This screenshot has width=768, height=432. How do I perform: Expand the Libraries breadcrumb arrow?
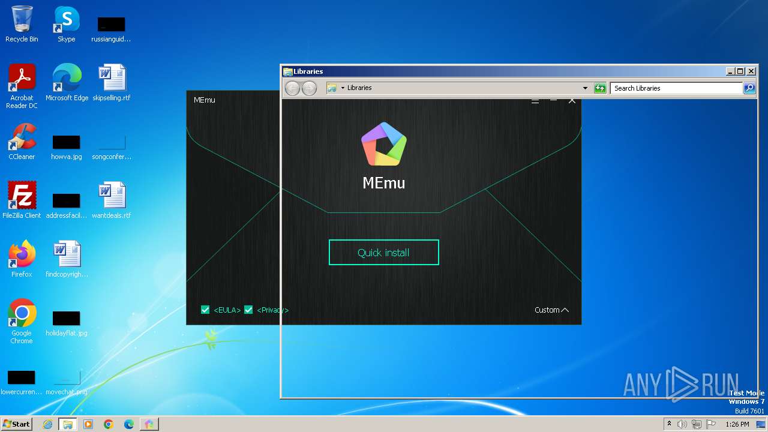pyautogui.click(x=343, y=88)
